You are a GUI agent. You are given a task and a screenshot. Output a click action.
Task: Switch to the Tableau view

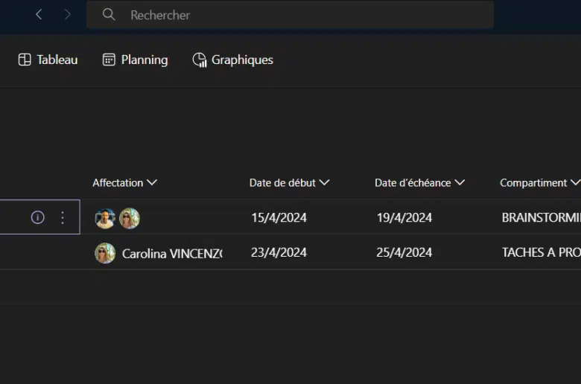[48, 60]
